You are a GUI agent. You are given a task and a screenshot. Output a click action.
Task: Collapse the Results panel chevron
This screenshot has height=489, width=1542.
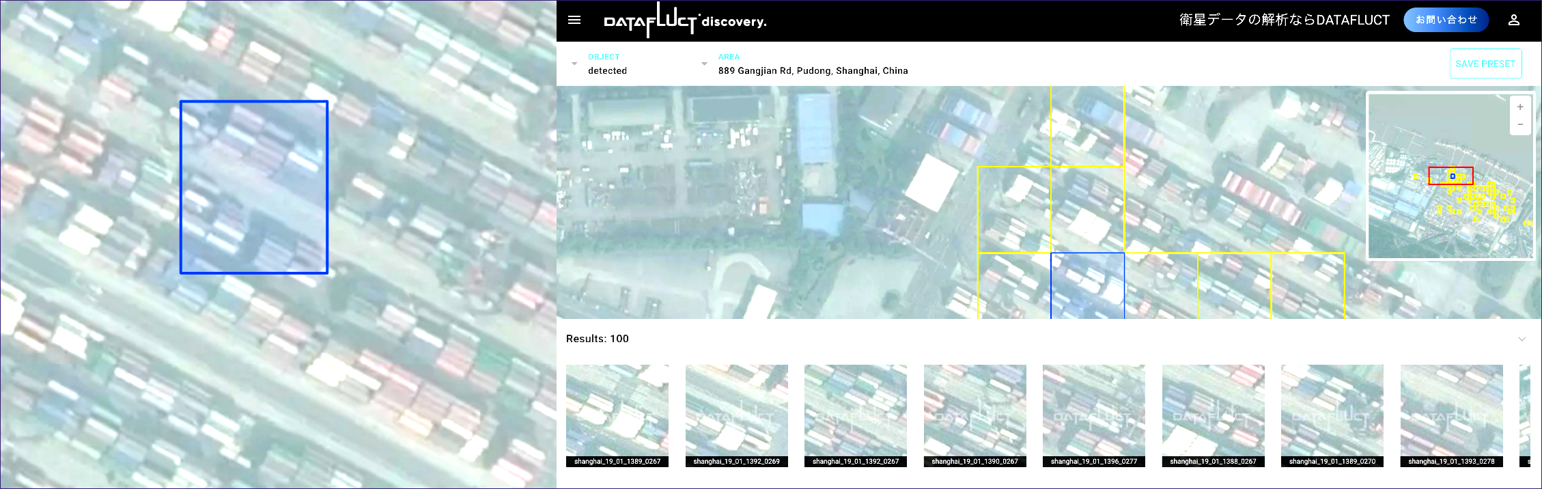click(x=1522, y=339)
